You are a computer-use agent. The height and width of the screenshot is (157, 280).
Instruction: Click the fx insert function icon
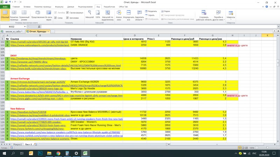(39, 27)
